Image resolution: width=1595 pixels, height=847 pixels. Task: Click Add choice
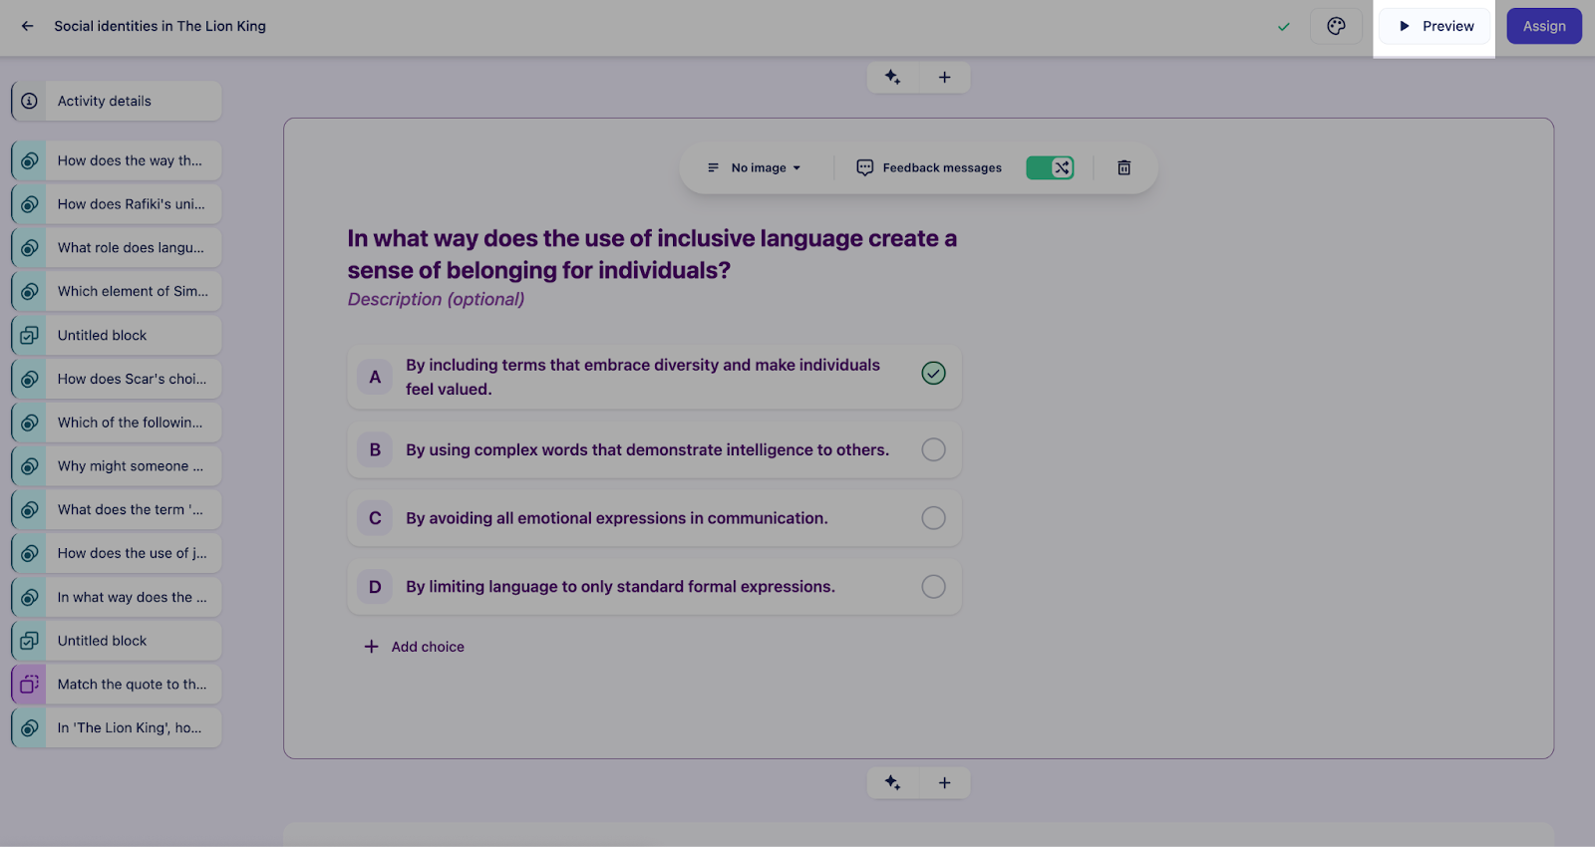click(414, 647)
